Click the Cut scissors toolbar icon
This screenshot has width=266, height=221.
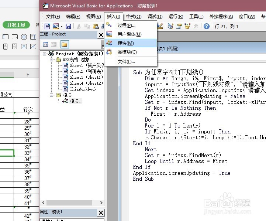(x=79, y=26)
